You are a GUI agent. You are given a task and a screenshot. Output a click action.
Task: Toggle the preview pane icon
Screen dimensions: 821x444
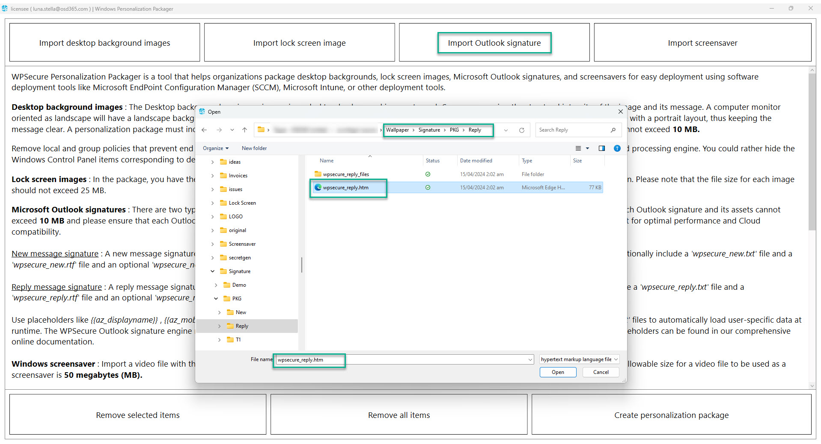[602, 148]
